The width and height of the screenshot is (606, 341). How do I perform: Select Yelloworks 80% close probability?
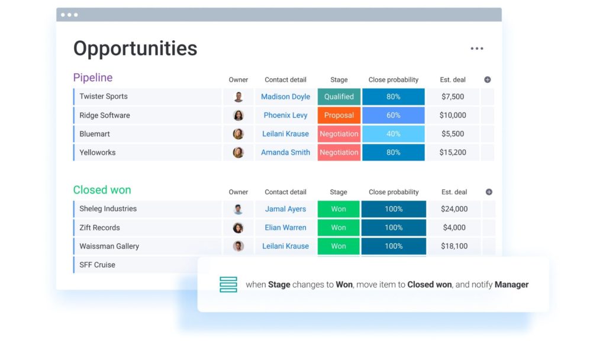[393, 152]
